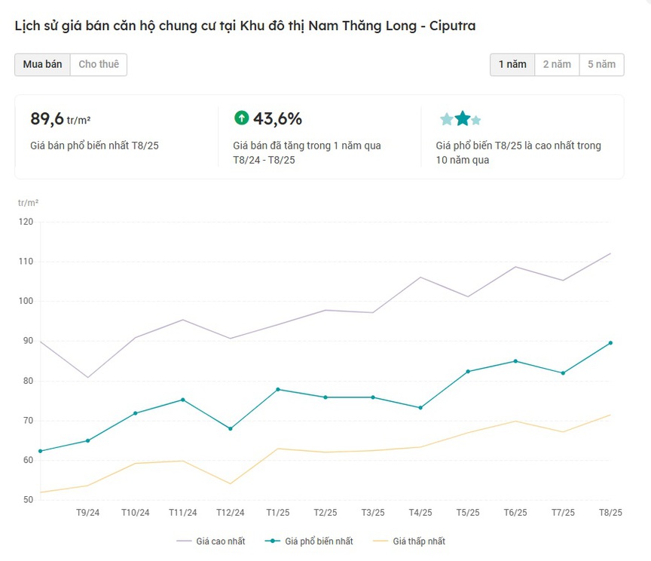Click the large center star icon
Screen dimensions: 651x561
462,118
